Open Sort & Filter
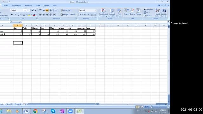 pyautogui.click(x=158, y=13)
